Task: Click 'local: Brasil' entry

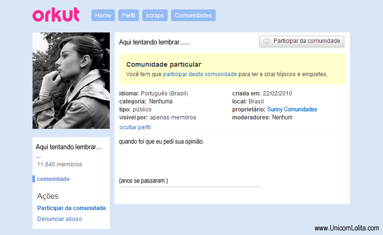Action: pos(248,102)
